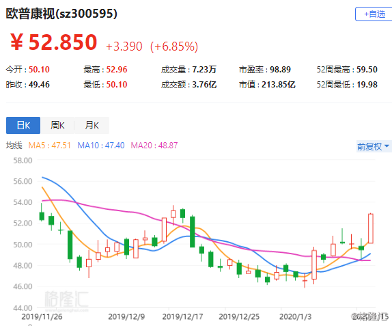Viewport: 392px width, 326px height.
Task: Click the stock title 欧普康视(sz300595)
Action: (61, 14)
